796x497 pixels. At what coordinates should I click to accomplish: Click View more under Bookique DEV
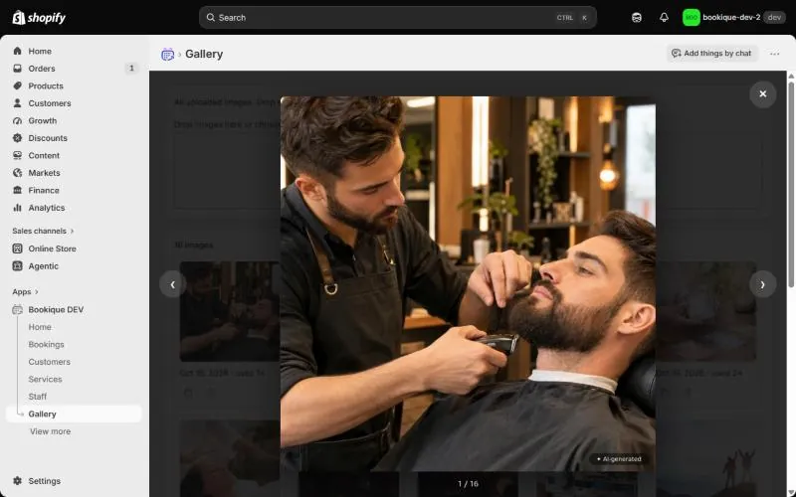pos(51,431)
